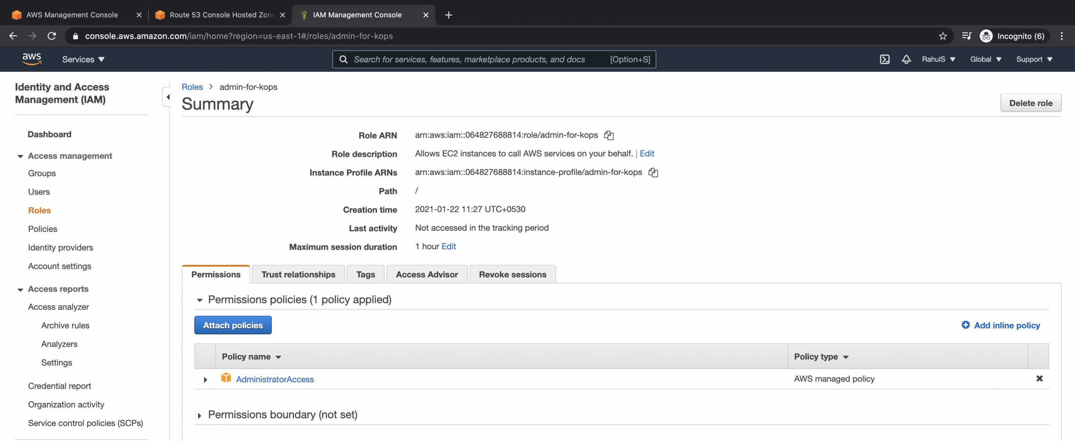Screen dimensions: 1075x441
Task: Collapse the IAM sidebar panel arrow
Action: [167, 97]
